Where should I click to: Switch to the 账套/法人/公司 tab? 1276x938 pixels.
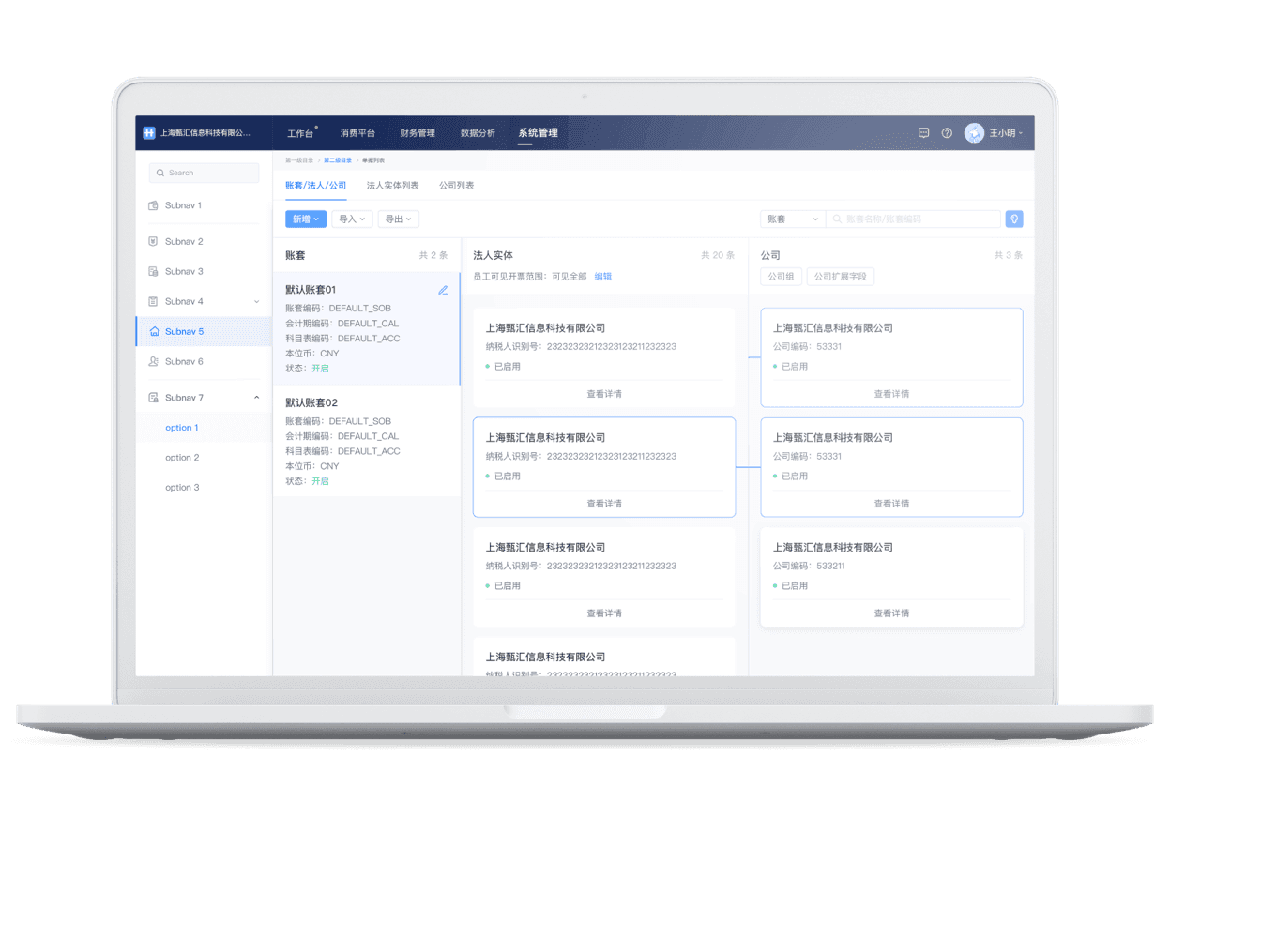tap(316, 186)
